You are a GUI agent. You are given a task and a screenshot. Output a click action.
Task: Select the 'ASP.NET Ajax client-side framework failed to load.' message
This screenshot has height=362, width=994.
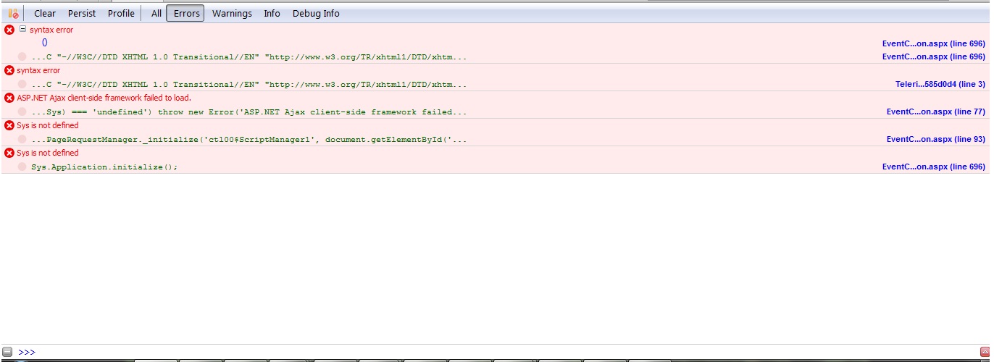click(x=104, y=98)
